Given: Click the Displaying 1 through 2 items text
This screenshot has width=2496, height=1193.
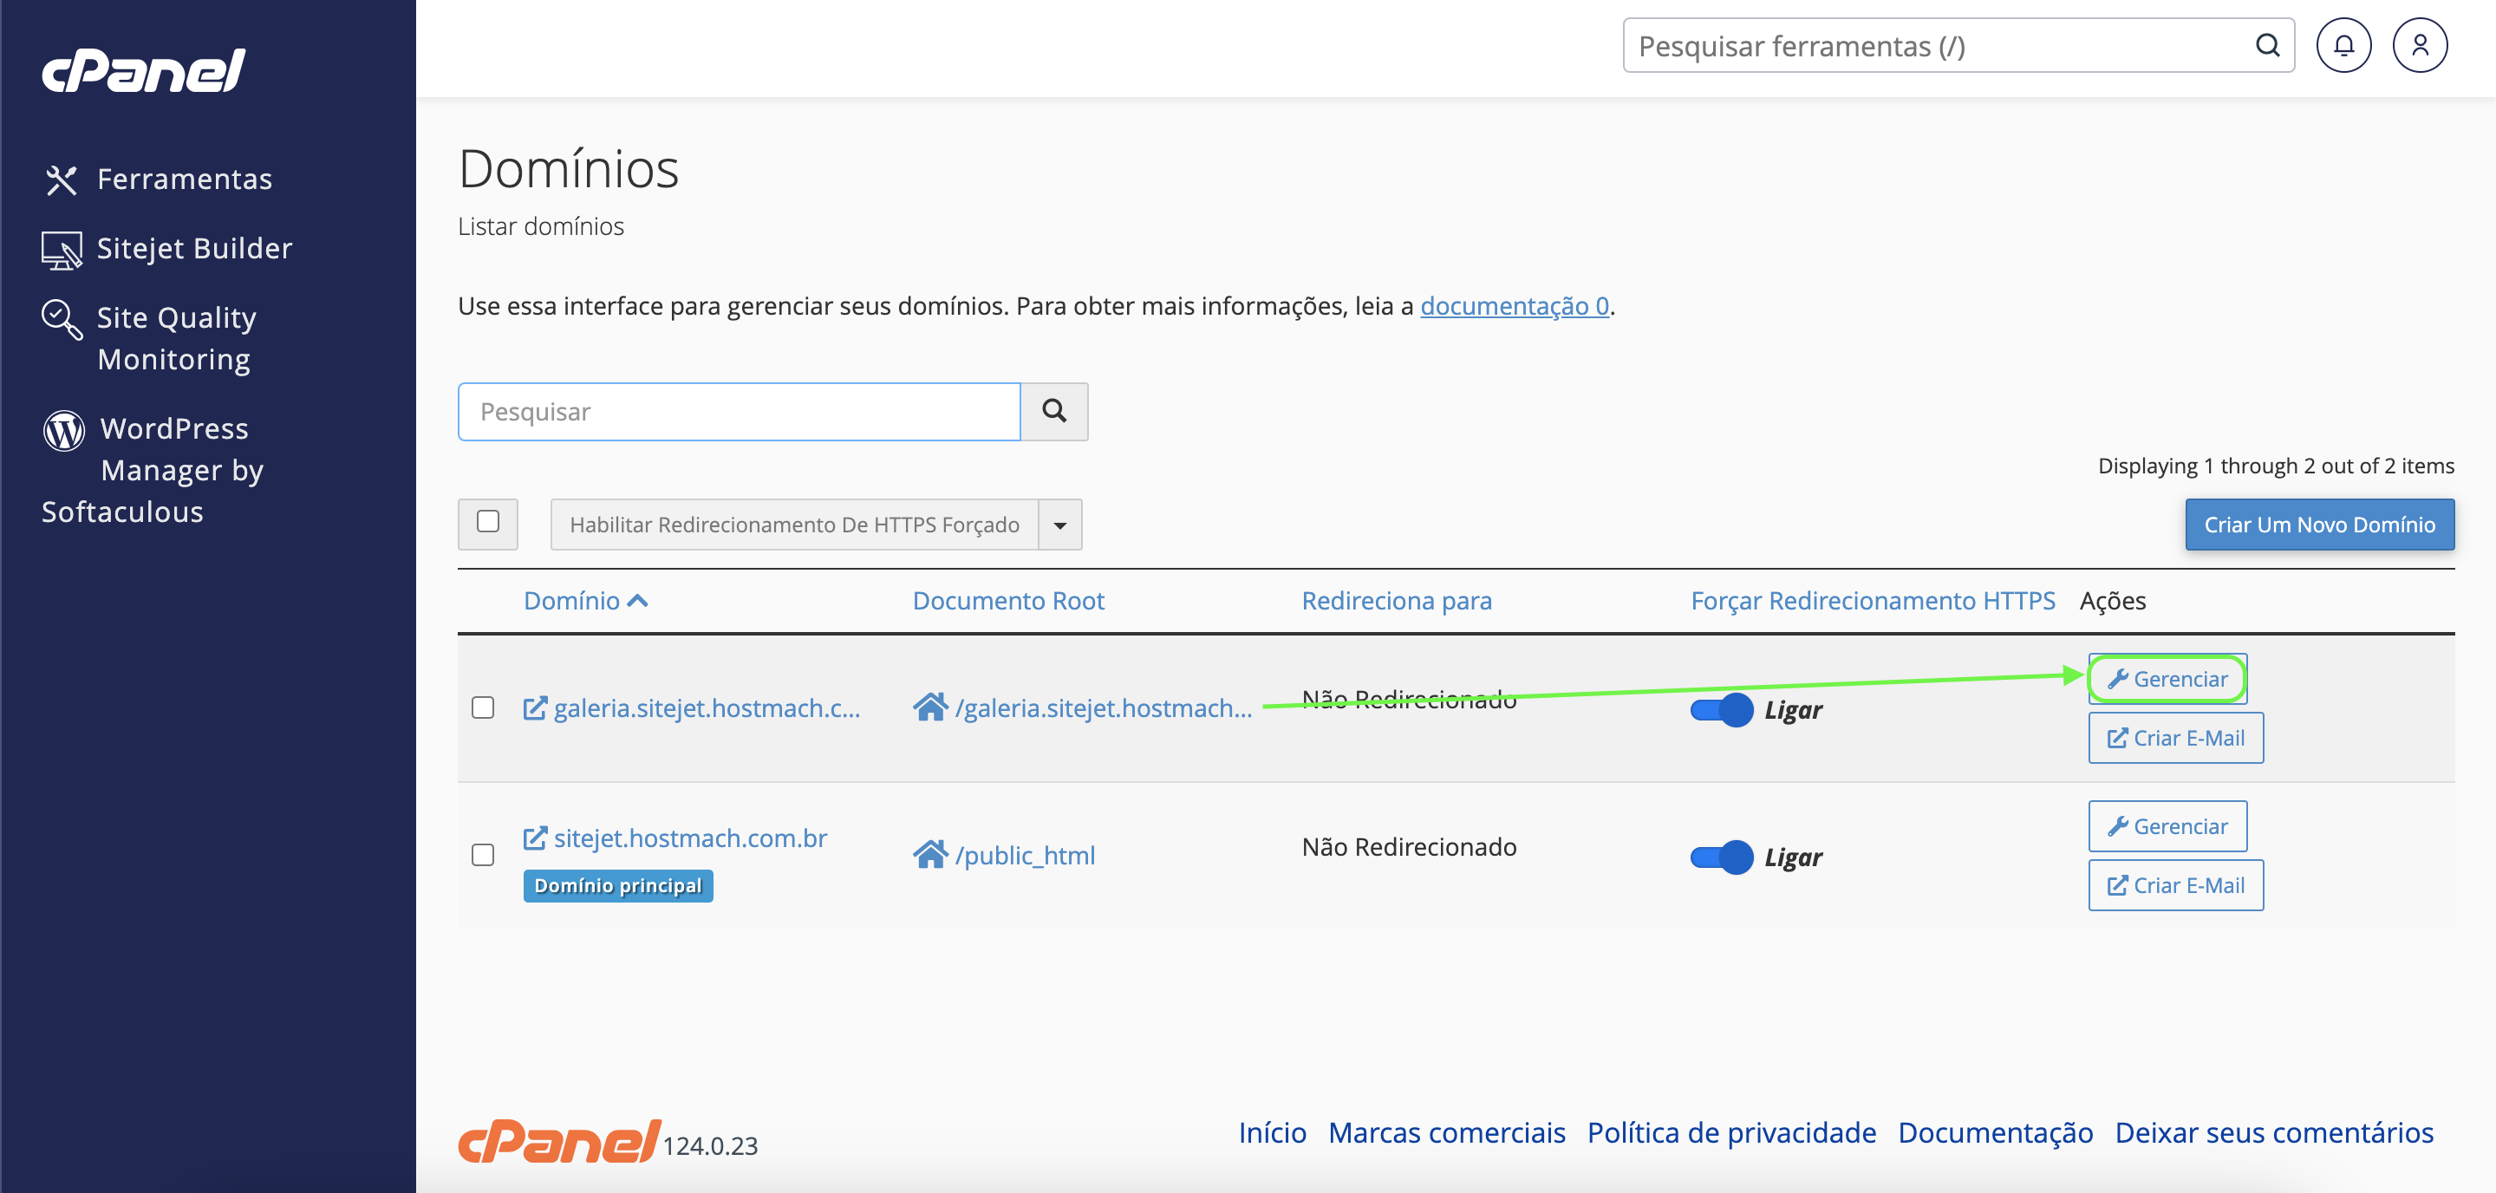Looking at the screenshot, I should [2275, 466].
